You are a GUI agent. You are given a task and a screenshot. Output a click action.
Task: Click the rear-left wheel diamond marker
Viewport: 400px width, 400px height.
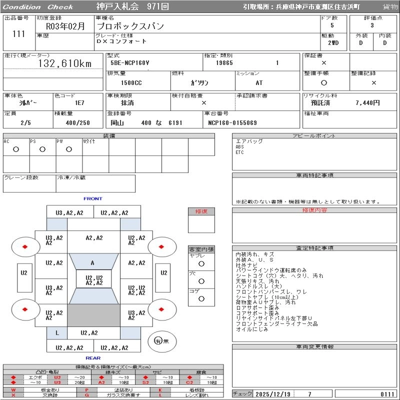(24, 309)
